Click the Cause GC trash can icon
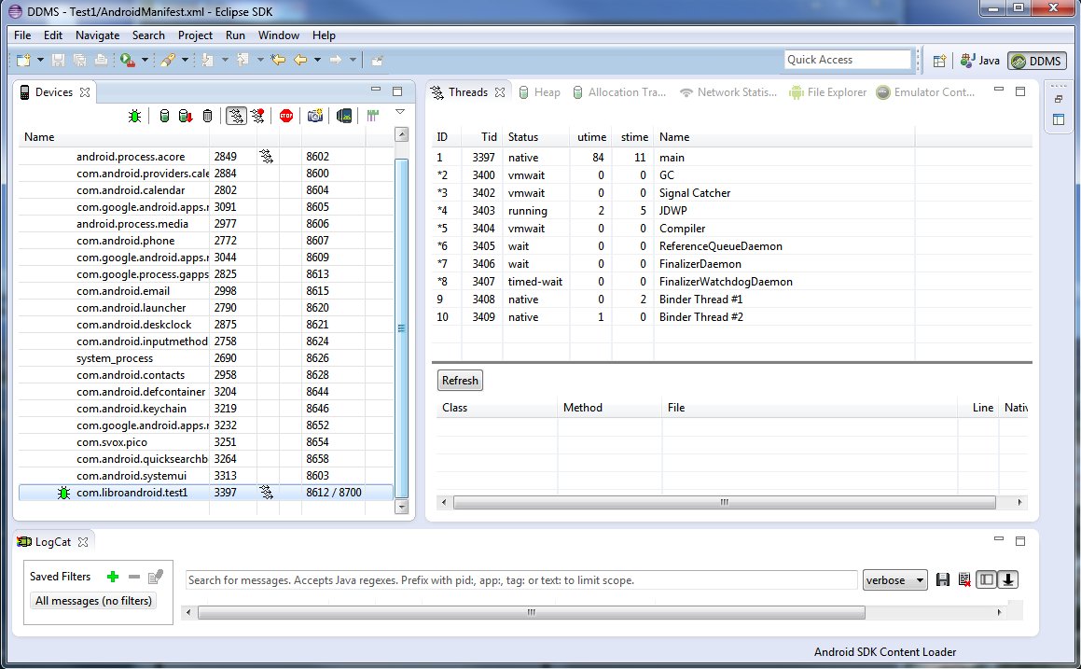This screenshot has width=1081, height=669. pos(207,116)
